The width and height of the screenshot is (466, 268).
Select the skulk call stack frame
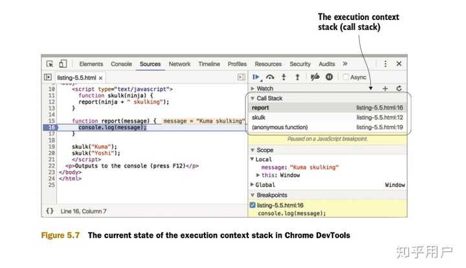pyautogui.click(x=259, y=117)
